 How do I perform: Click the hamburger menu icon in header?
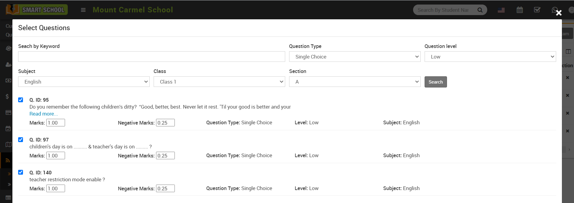click(x=83, y=10)
